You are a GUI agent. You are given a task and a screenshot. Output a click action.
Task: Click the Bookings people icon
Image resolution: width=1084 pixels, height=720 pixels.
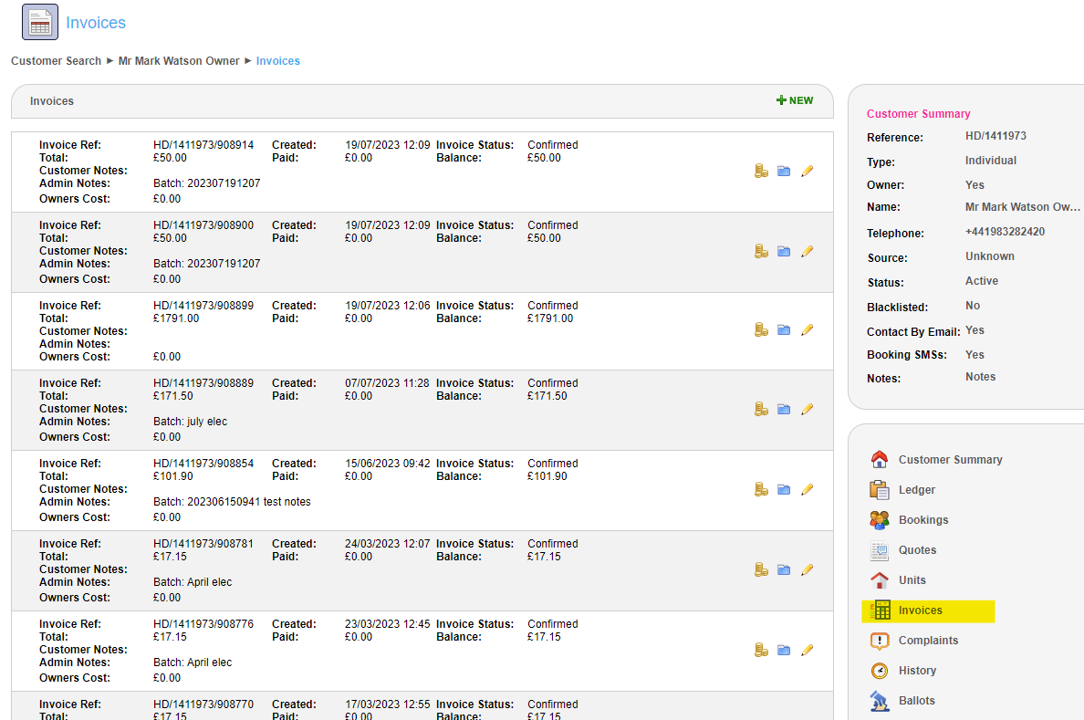click(880, 519)
